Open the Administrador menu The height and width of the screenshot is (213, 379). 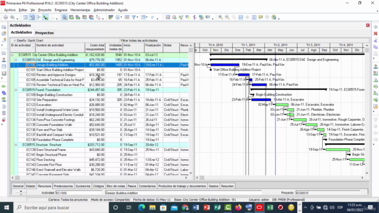104,10
